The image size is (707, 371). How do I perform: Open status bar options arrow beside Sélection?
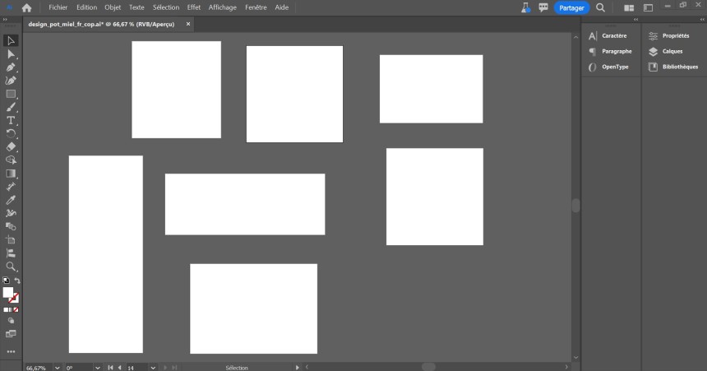pos(297,368)
